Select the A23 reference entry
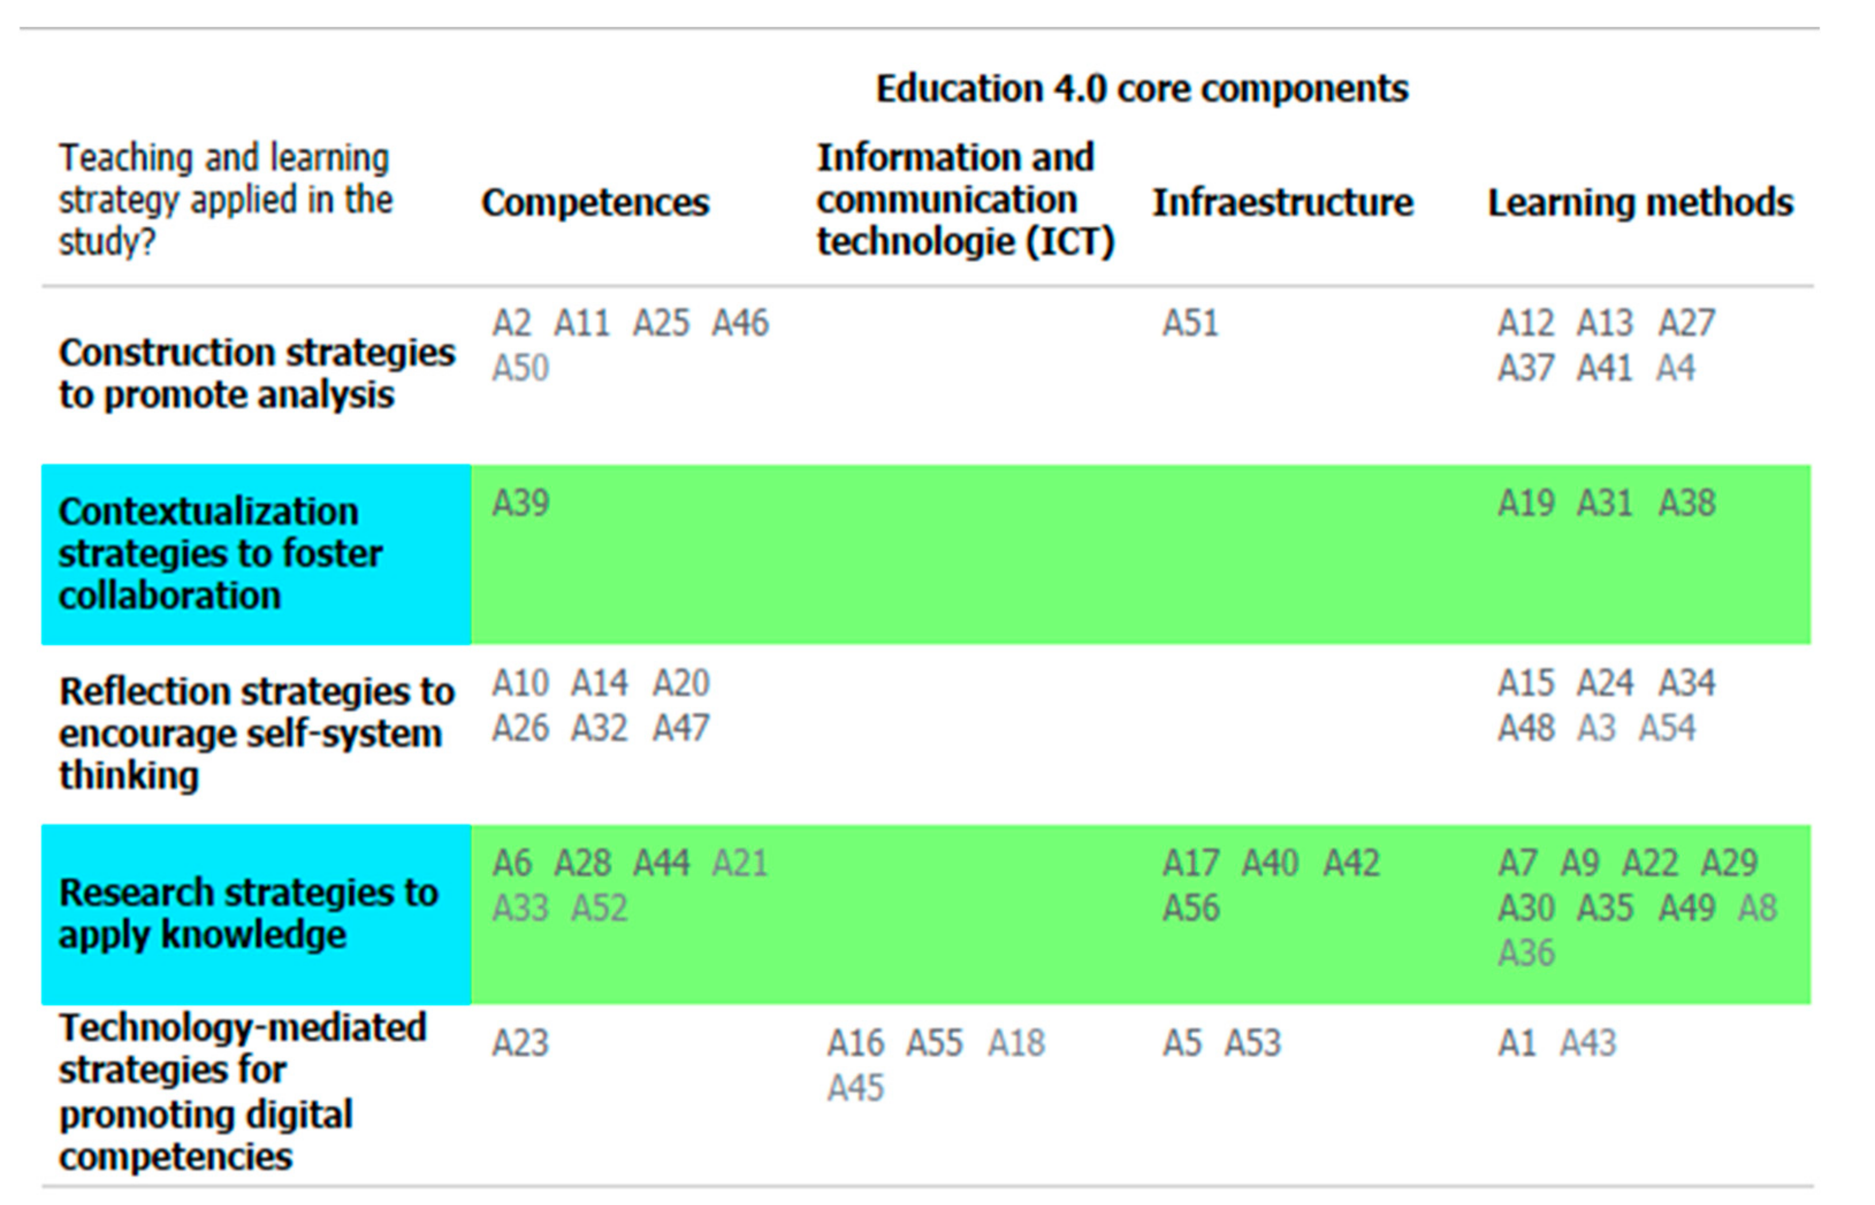Screen dimensions: 1875x1205 click(520, 1043)
